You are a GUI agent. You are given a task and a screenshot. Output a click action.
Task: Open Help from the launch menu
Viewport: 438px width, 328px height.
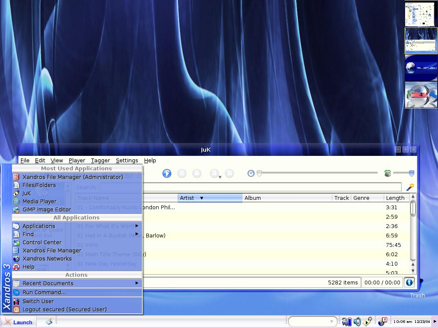pyautogui.click(x=77, y=266)
